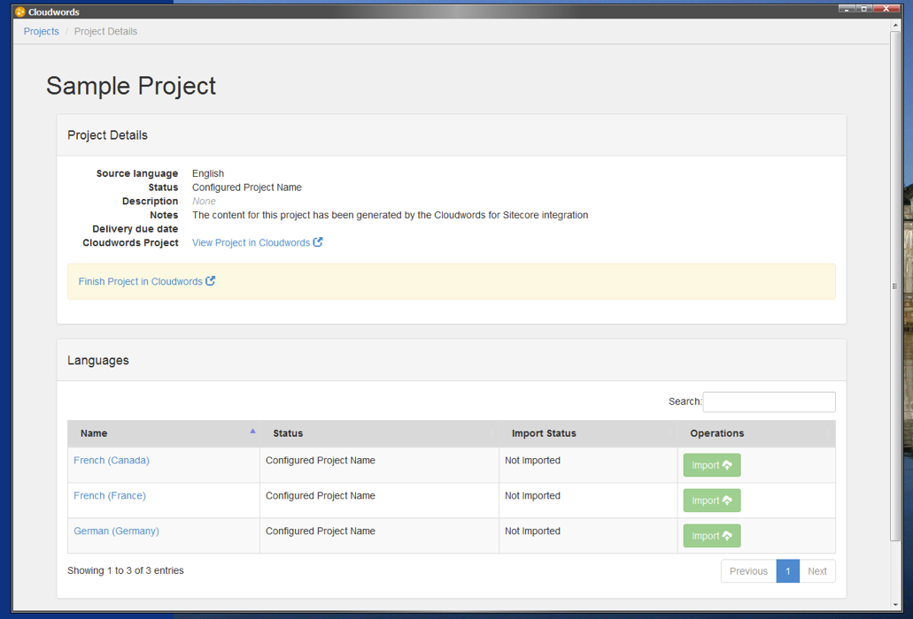Import the German (Germany) translation

click(711, 536)
